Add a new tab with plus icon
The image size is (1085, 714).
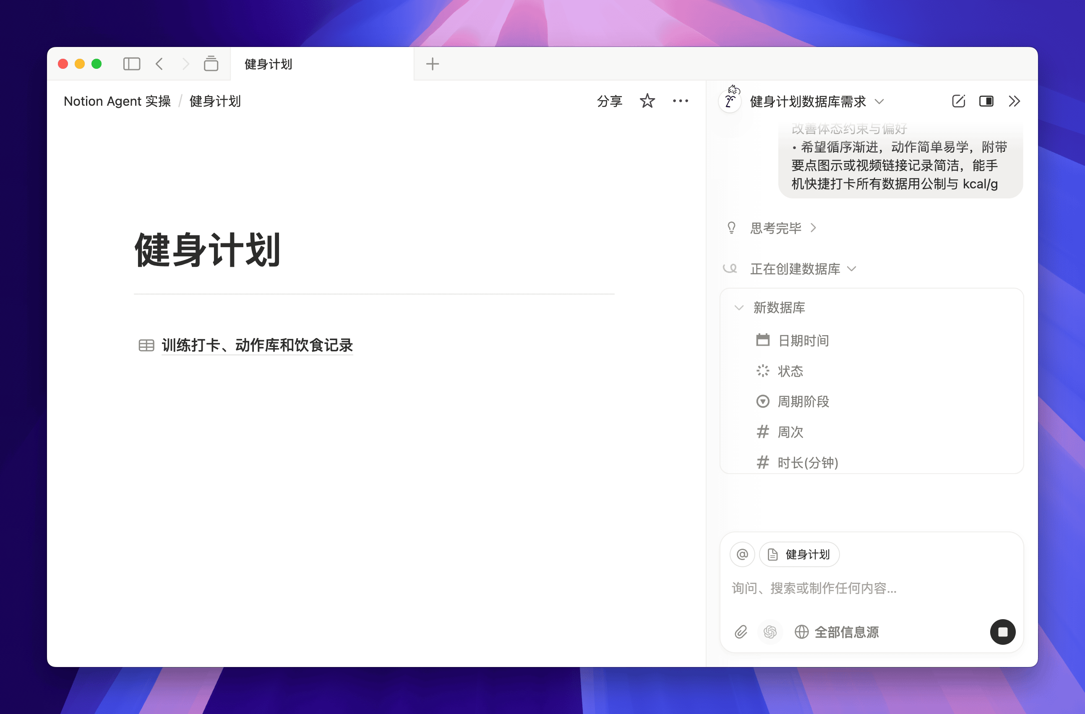[432, 64]
